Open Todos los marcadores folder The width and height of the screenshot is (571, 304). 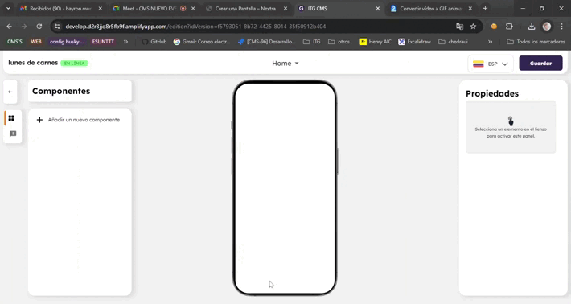pyautogui.click(x=536, y=42)
